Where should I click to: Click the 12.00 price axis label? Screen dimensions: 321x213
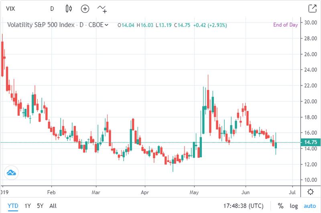click(311, 164)
